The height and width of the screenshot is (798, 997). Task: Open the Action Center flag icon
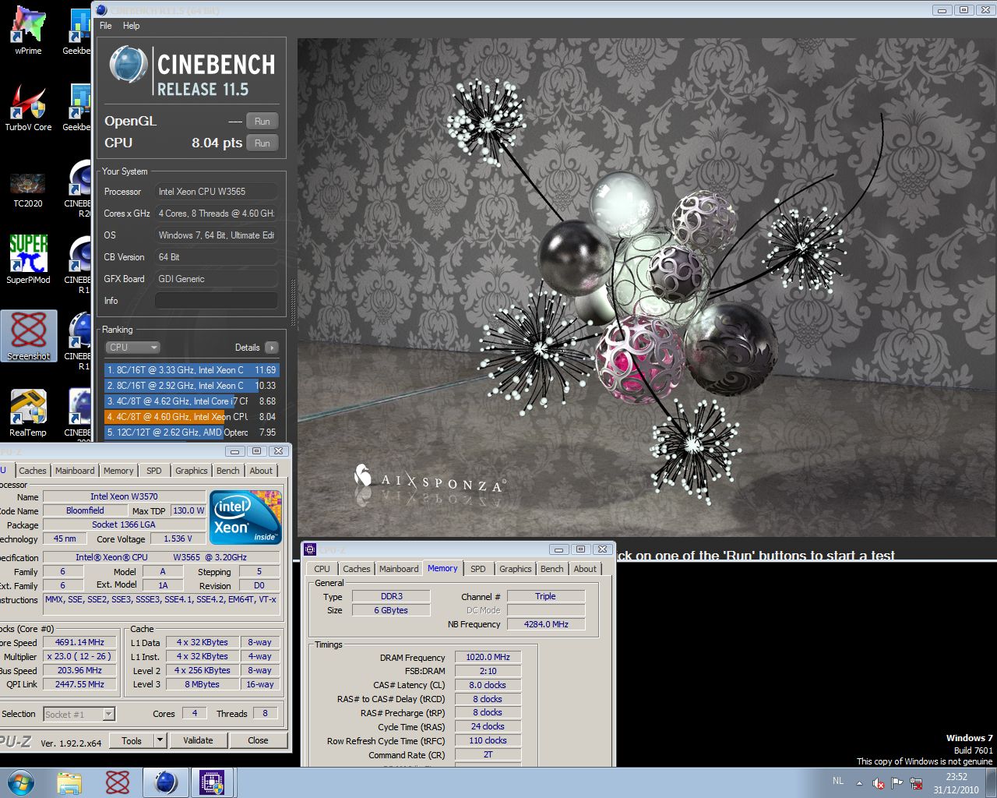tap(897, 783)
